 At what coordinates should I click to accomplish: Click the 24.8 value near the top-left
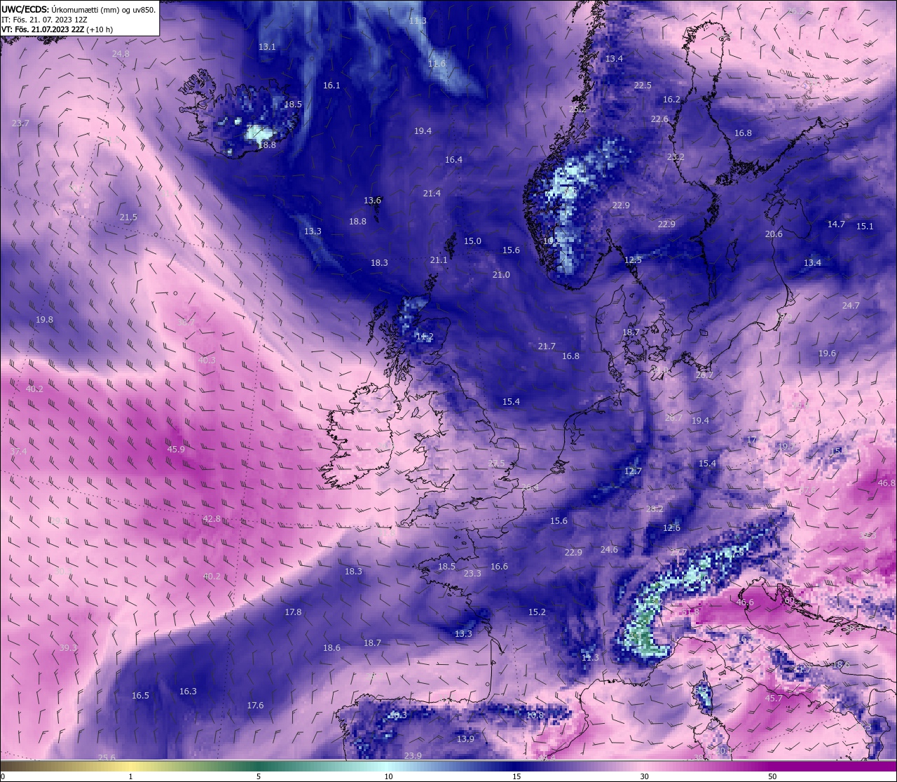(121, 54)
